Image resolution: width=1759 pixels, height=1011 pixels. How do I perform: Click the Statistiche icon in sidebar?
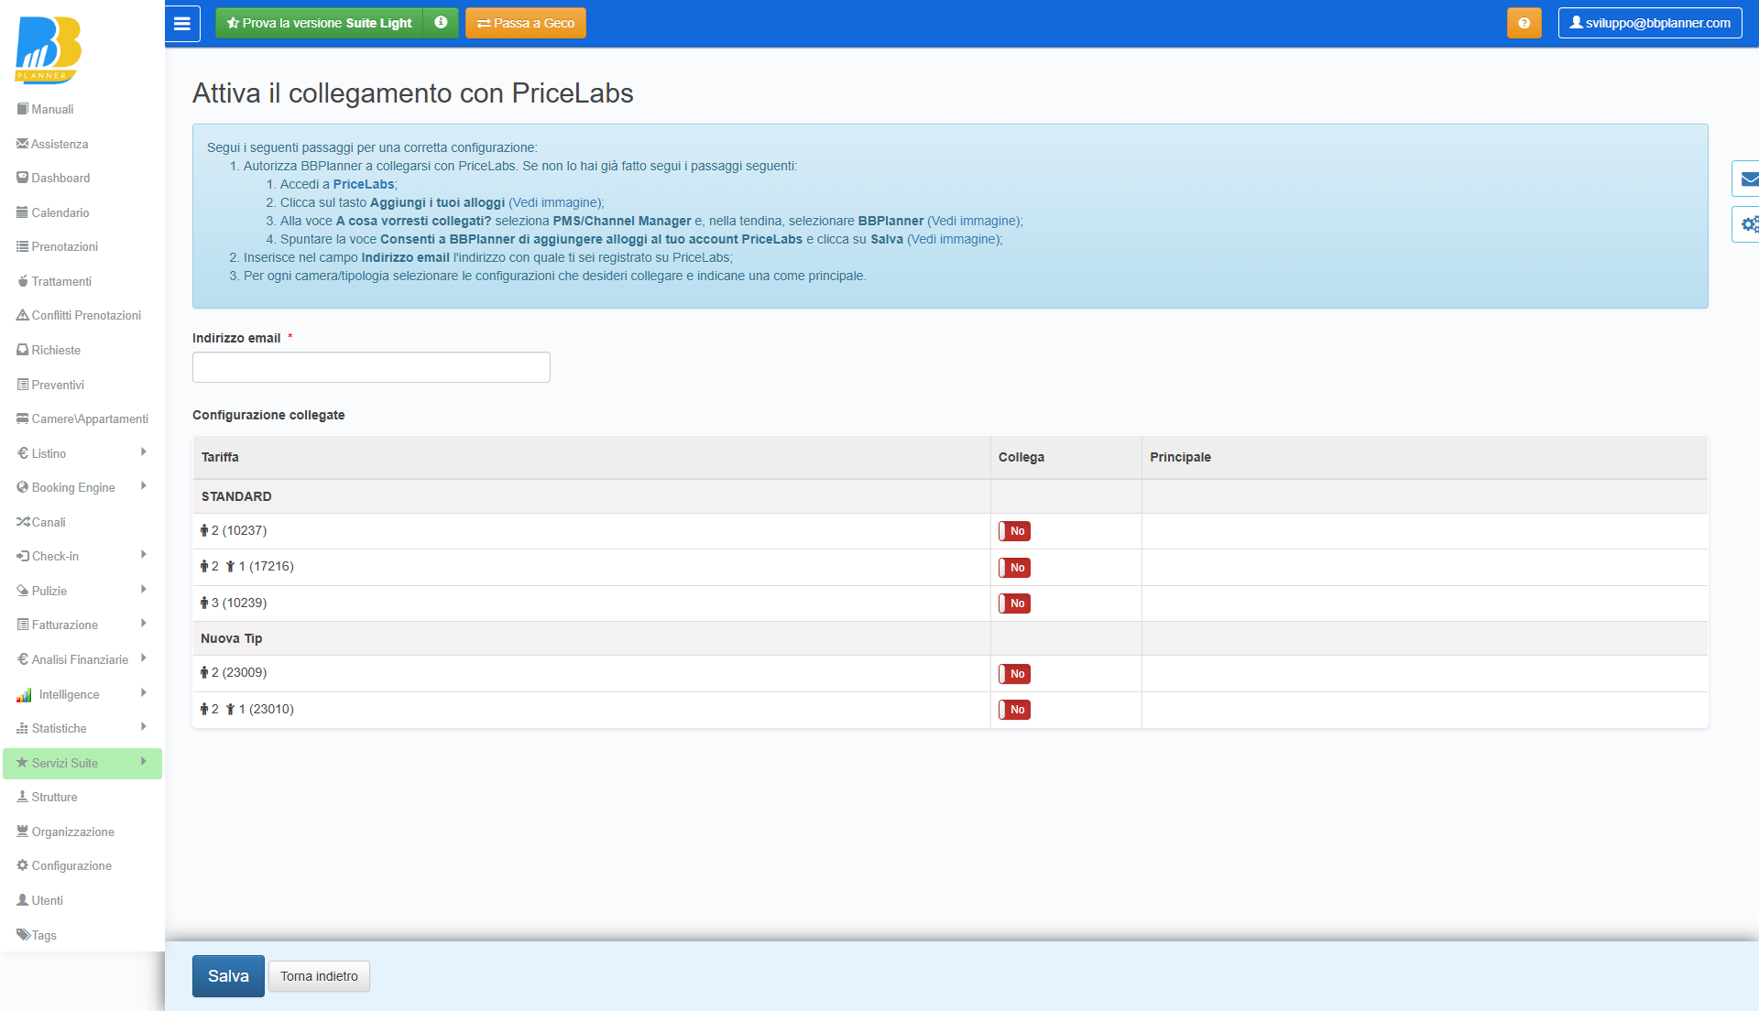coord(23,728)
